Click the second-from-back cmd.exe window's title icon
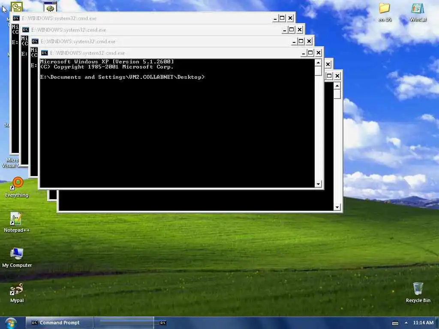 (x=25, y=30)
